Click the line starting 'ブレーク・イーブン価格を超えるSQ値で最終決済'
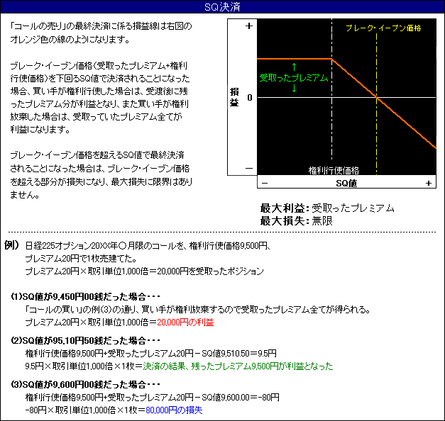This screenshot has width=445, height=421. 97,155
